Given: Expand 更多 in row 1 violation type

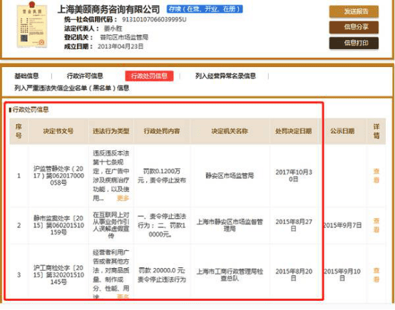Looking at the screenshot, I should pyautogui.click(x=123, y=198).
